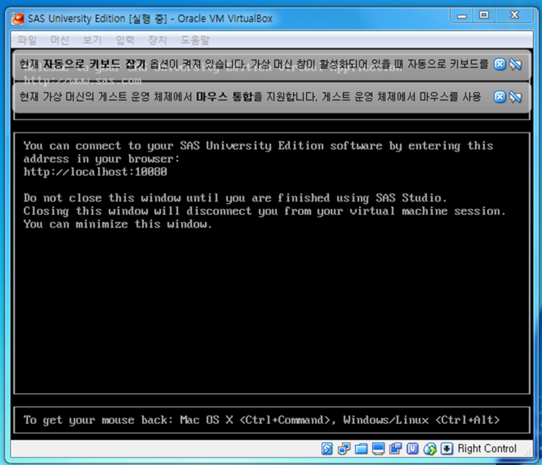Click the shared folders status icon
Screen dimensions: 542x465
tap(361, 448)
